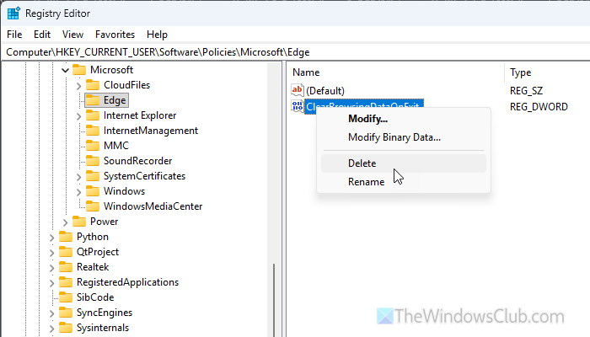Select the RegisteredApplications key label
Screen dimensions: 590x337
(x=127, y=282)
